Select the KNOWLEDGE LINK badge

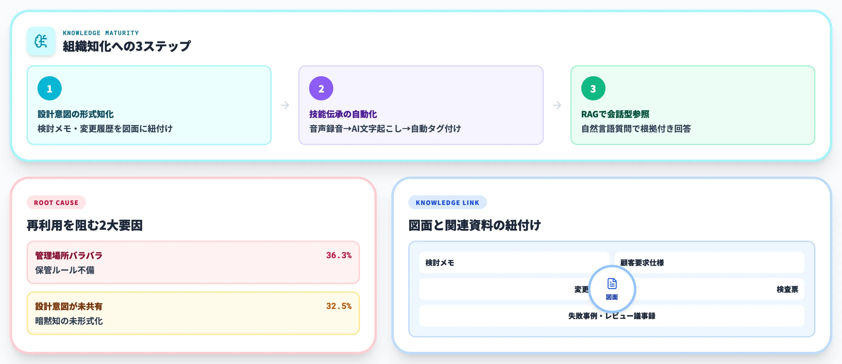(447, 203)
